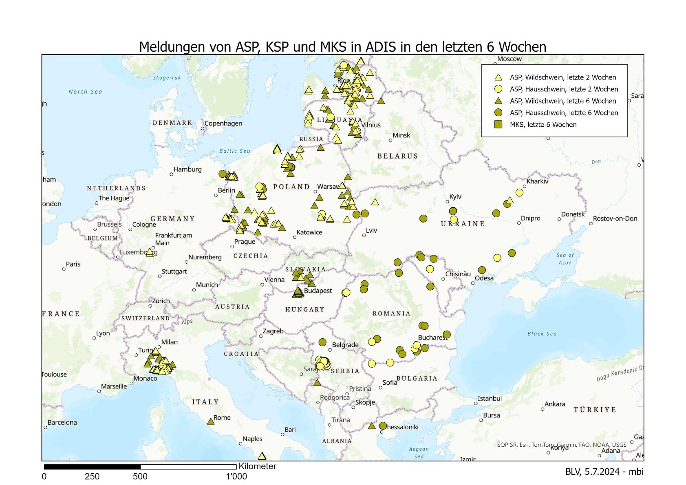The height and width of the screenshot is (485, 686).
Task: Click the 1'000 scale bar value
Action: (x=236, y=476)
